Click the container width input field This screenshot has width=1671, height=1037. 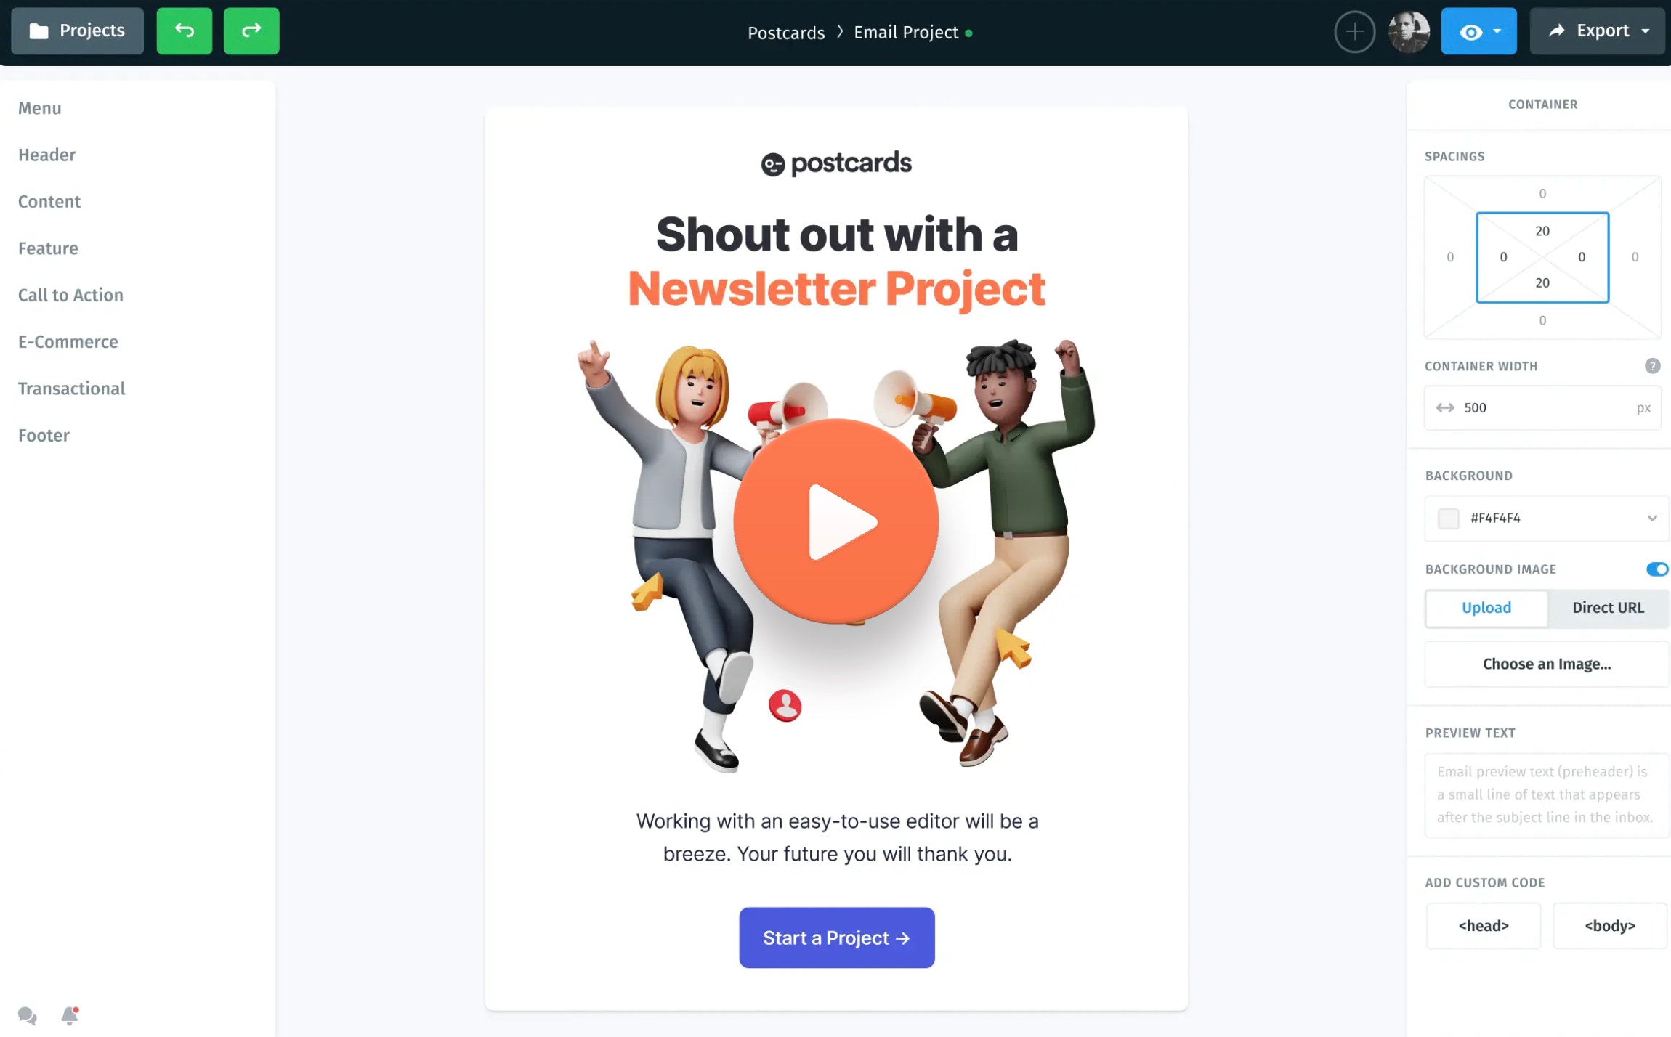coord(1543,407)
